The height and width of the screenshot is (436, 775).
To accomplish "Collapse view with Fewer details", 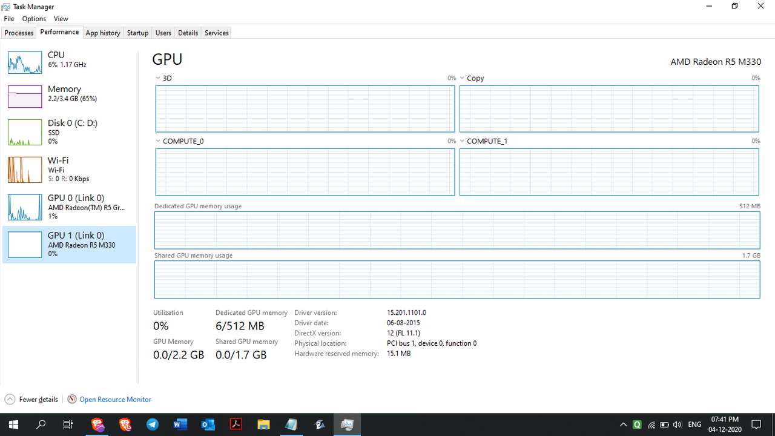I will [x=31, y=400].
